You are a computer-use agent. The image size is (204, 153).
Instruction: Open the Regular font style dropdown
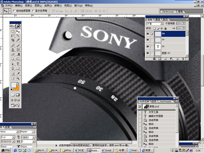tap(33, 132)
